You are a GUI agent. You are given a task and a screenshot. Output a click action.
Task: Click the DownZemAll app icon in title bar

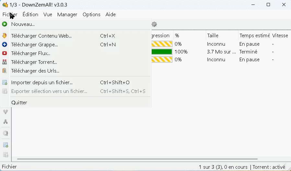point(5,5)
